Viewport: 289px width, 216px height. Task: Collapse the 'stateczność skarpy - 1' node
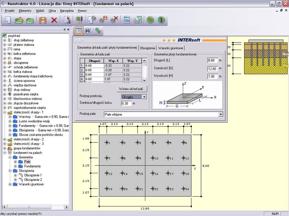tap(5, 112)
